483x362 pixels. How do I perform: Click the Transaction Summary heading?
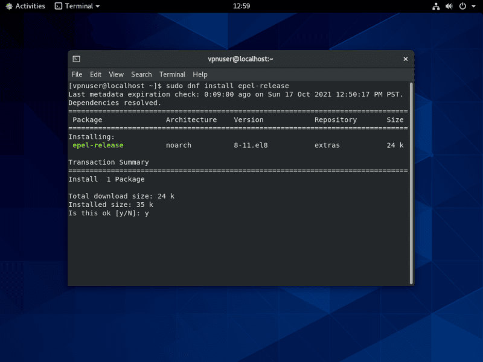[x=109, y=162]
